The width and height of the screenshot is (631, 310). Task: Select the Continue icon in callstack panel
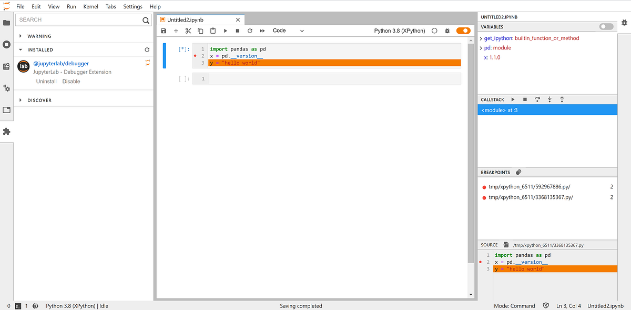coord(513,99)
